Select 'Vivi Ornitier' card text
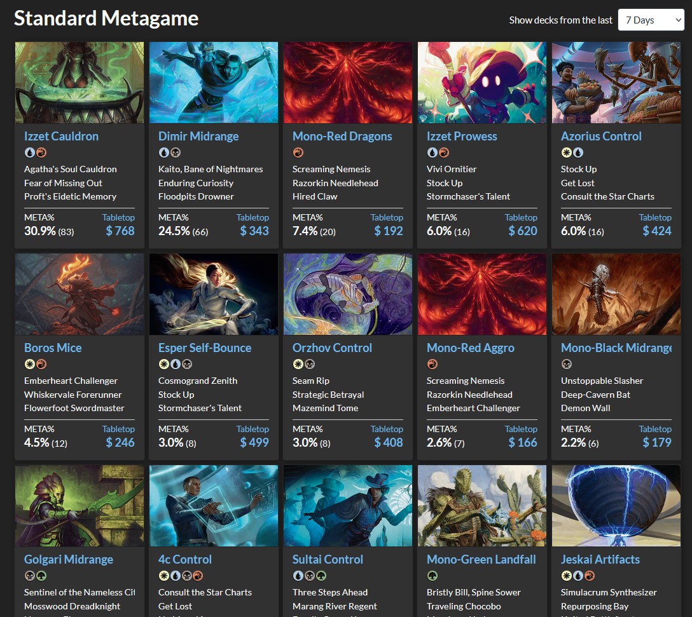This screenshot has width=692, height=617. tap(452, 169)
